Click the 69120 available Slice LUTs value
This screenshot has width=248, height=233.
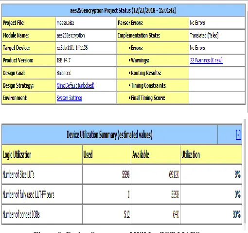click(x=174, y=175)
